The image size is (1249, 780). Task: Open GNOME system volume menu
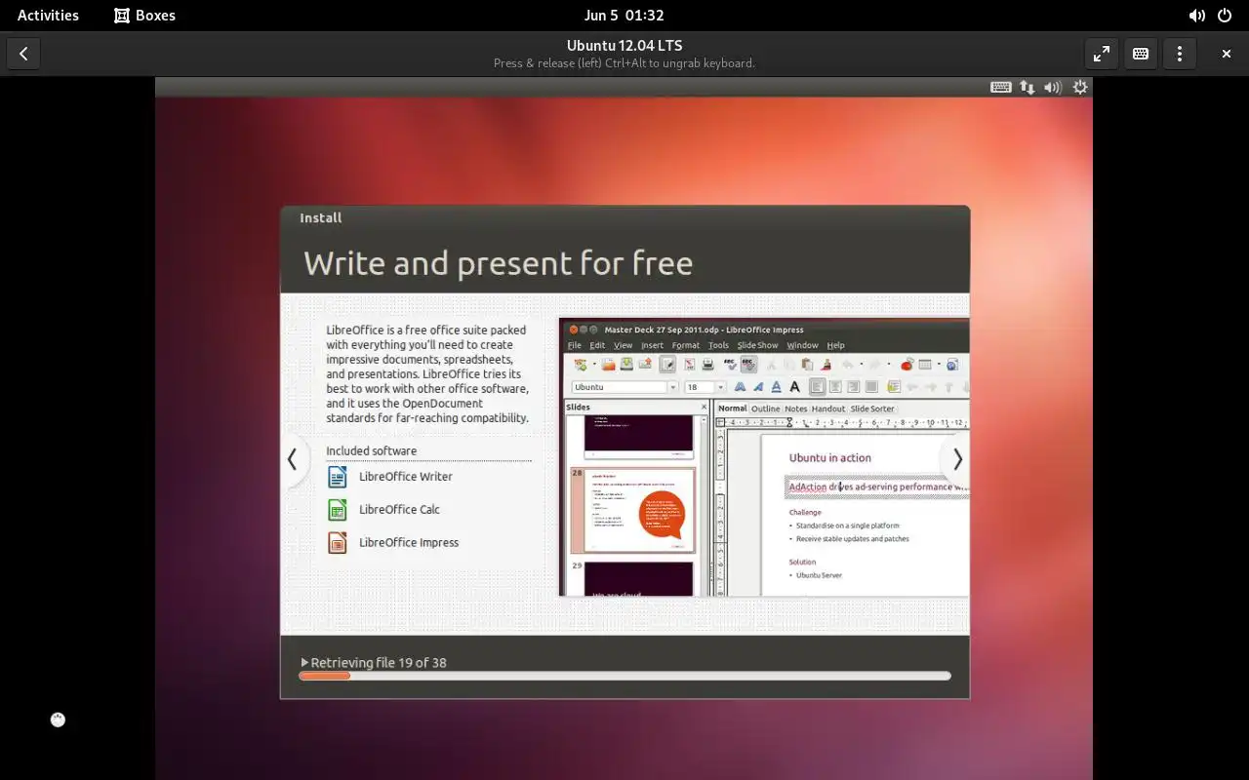pyautogui.click(x=1196, y=16)
